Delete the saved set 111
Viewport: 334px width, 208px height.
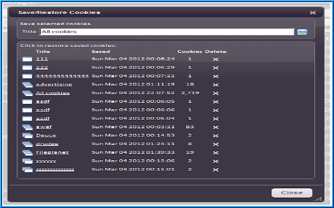216,59
